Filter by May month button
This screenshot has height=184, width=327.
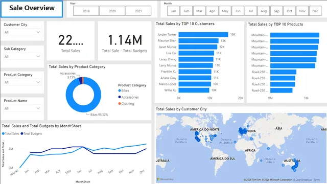click(x=225, y=11)
